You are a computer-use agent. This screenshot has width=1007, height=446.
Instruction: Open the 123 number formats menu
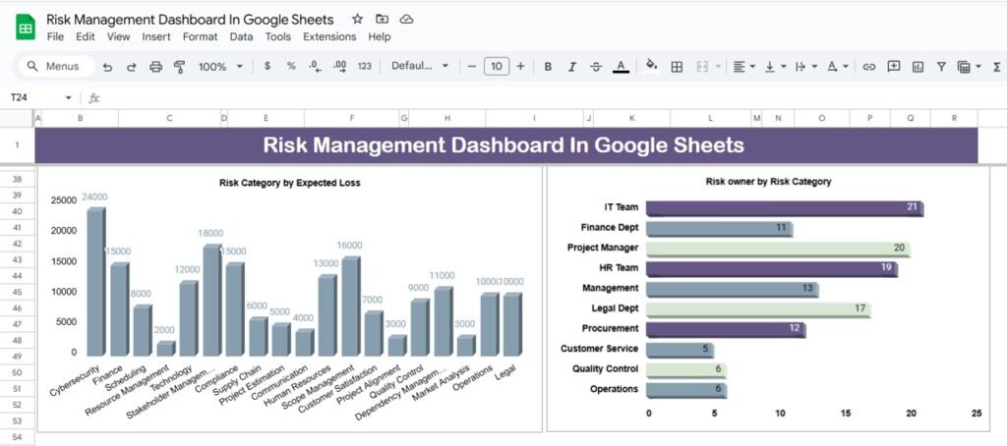pyautogui.click(x=364, y=66)
